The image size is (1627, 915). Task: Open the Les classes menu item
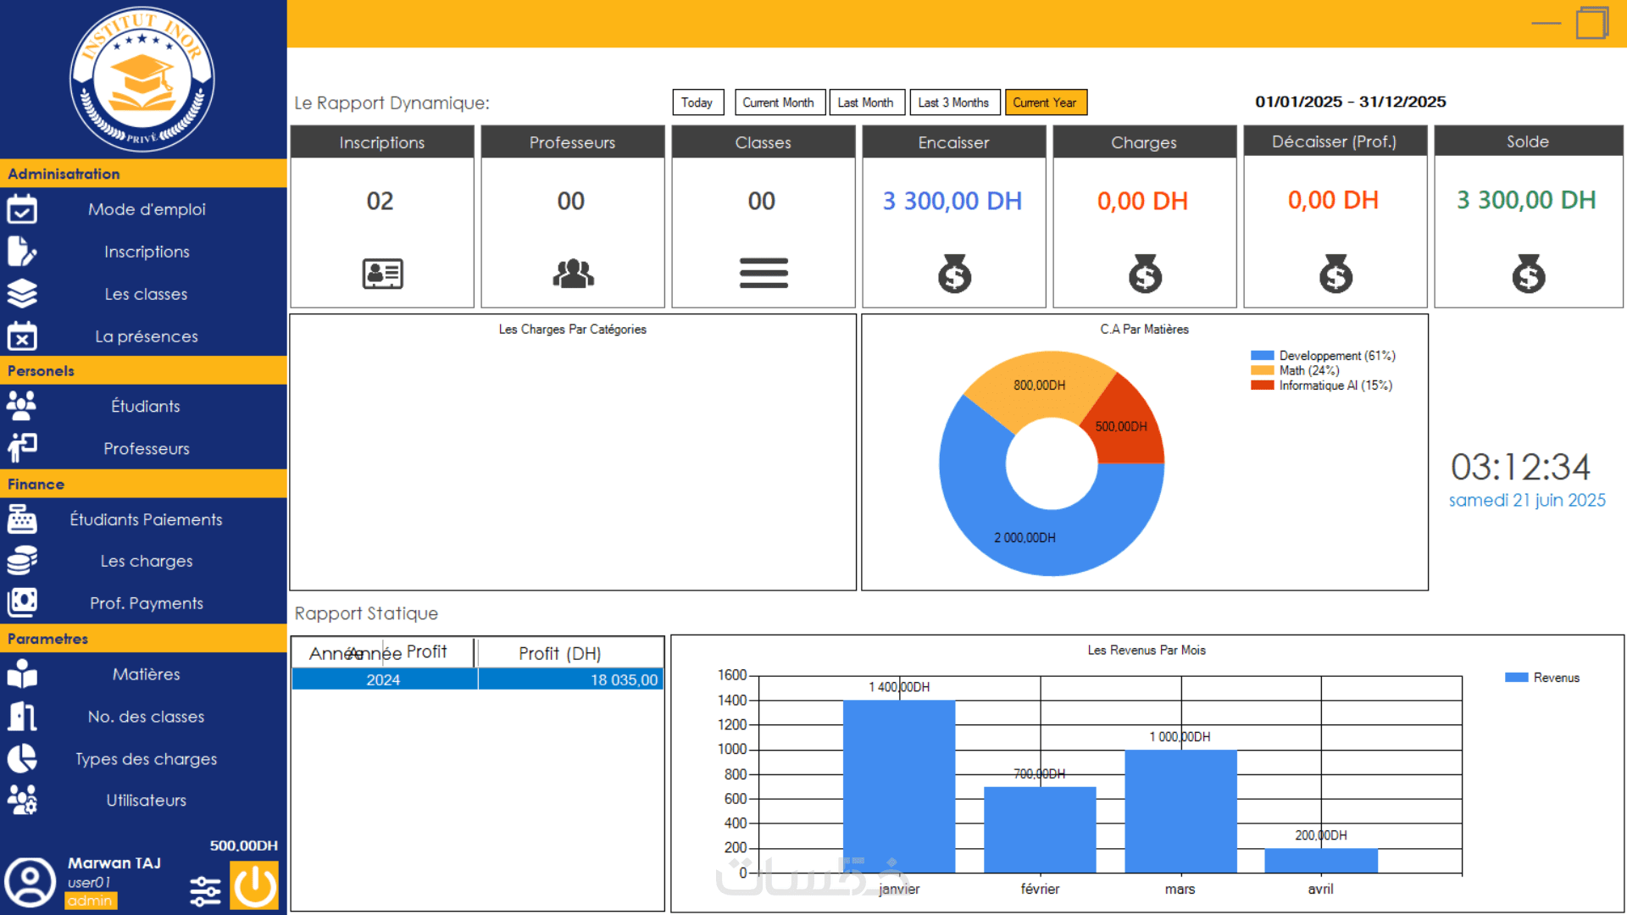[x=146, y=294]
